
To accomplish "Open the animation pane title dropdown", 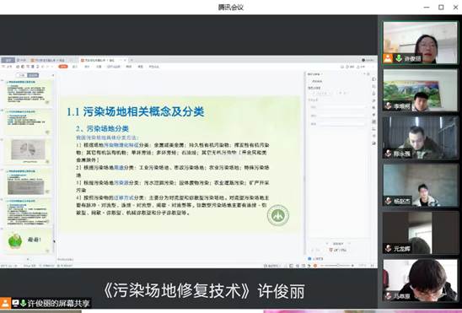I will [x=315, y=74].
